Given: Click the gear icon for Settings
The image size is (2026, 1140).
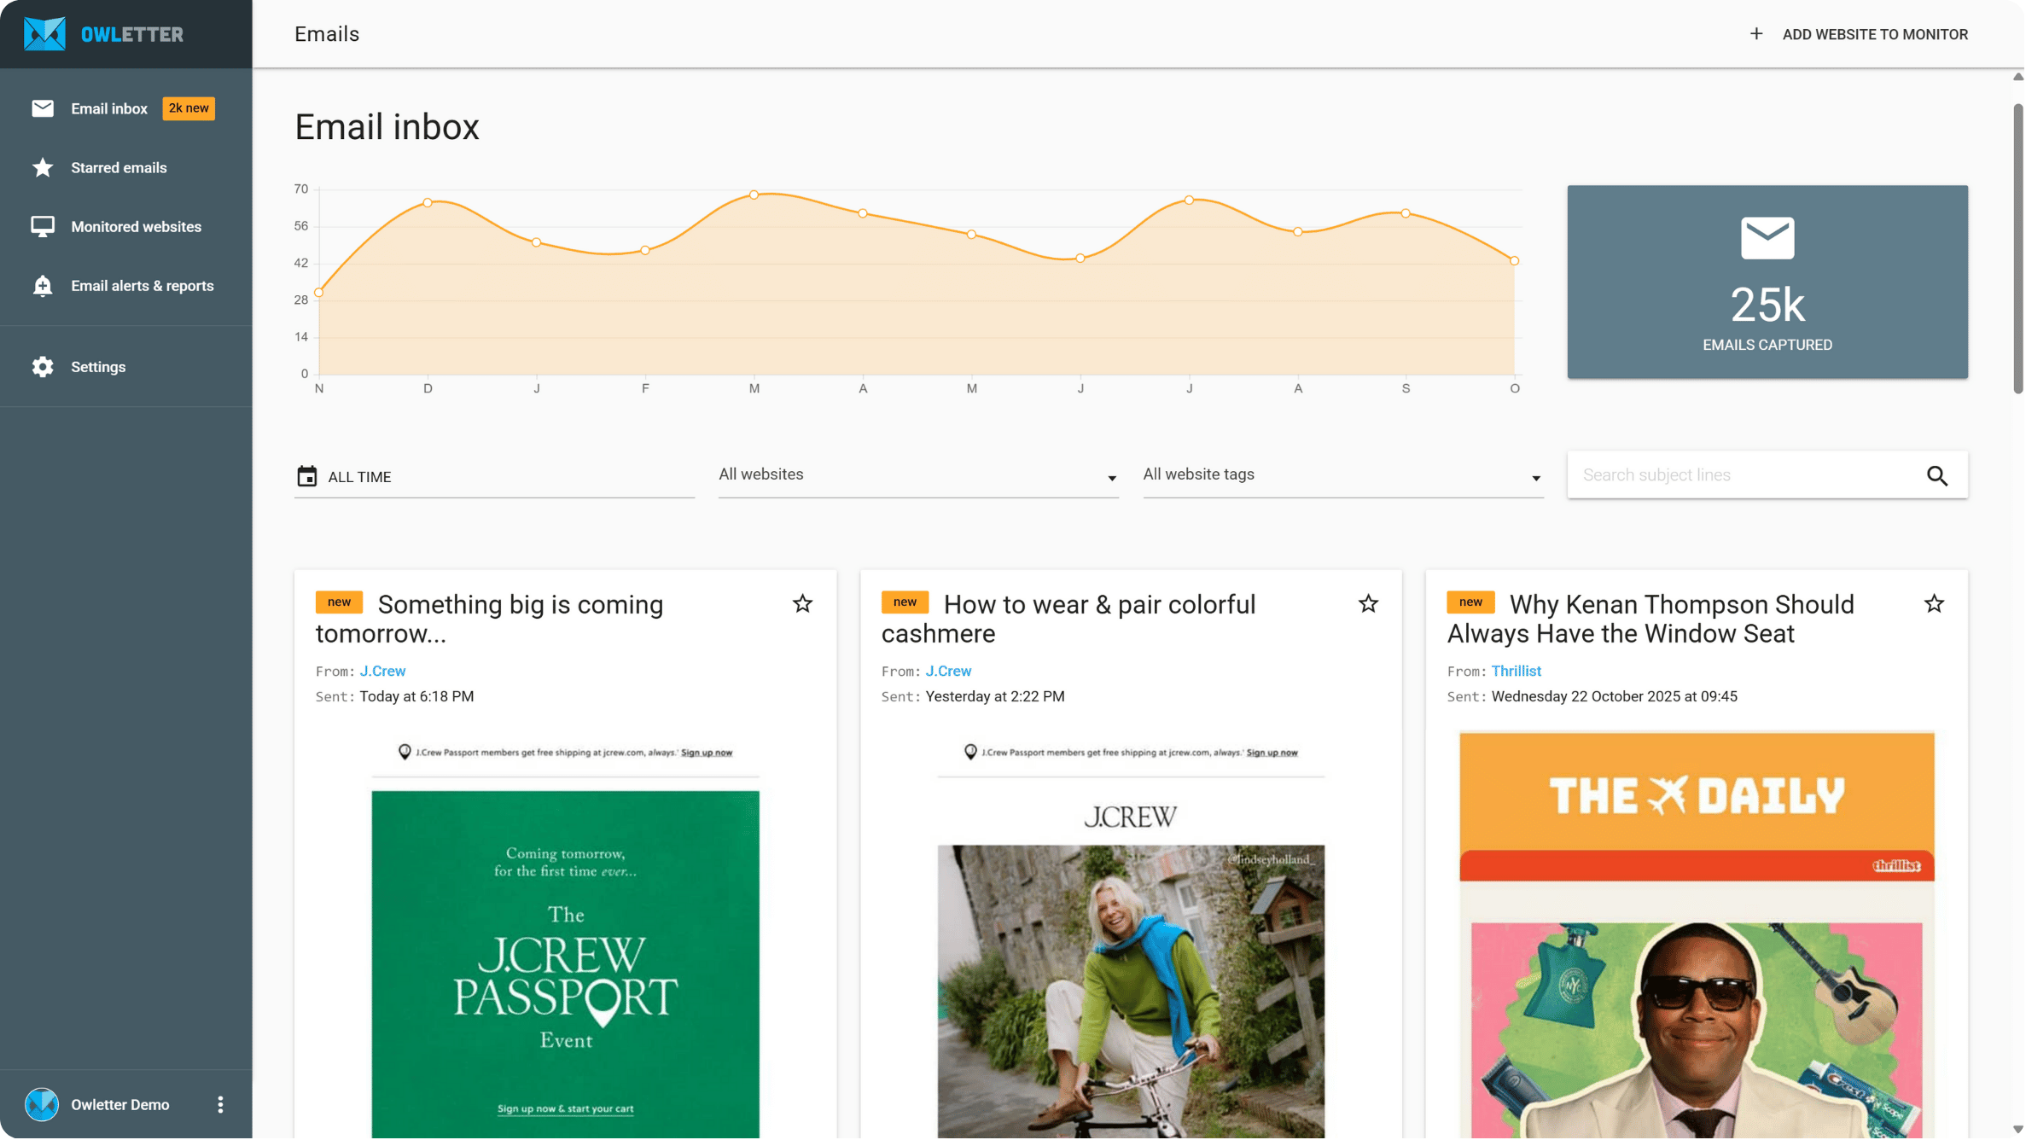Looking at the screenshot, I should click(x=42, y=367).
